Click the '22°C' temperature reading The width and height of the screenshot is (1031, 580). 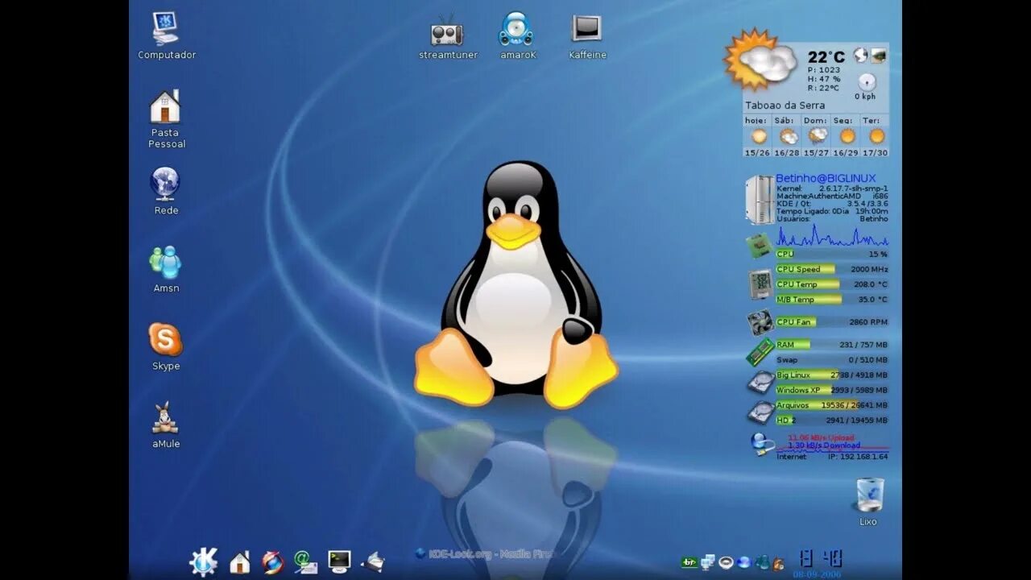click(x=826, y=57)
